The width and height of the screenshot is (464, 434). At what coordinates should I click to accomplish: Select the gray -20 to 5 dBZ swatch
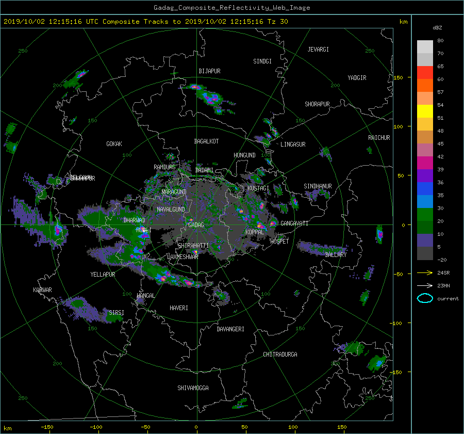tap(425, 253)
